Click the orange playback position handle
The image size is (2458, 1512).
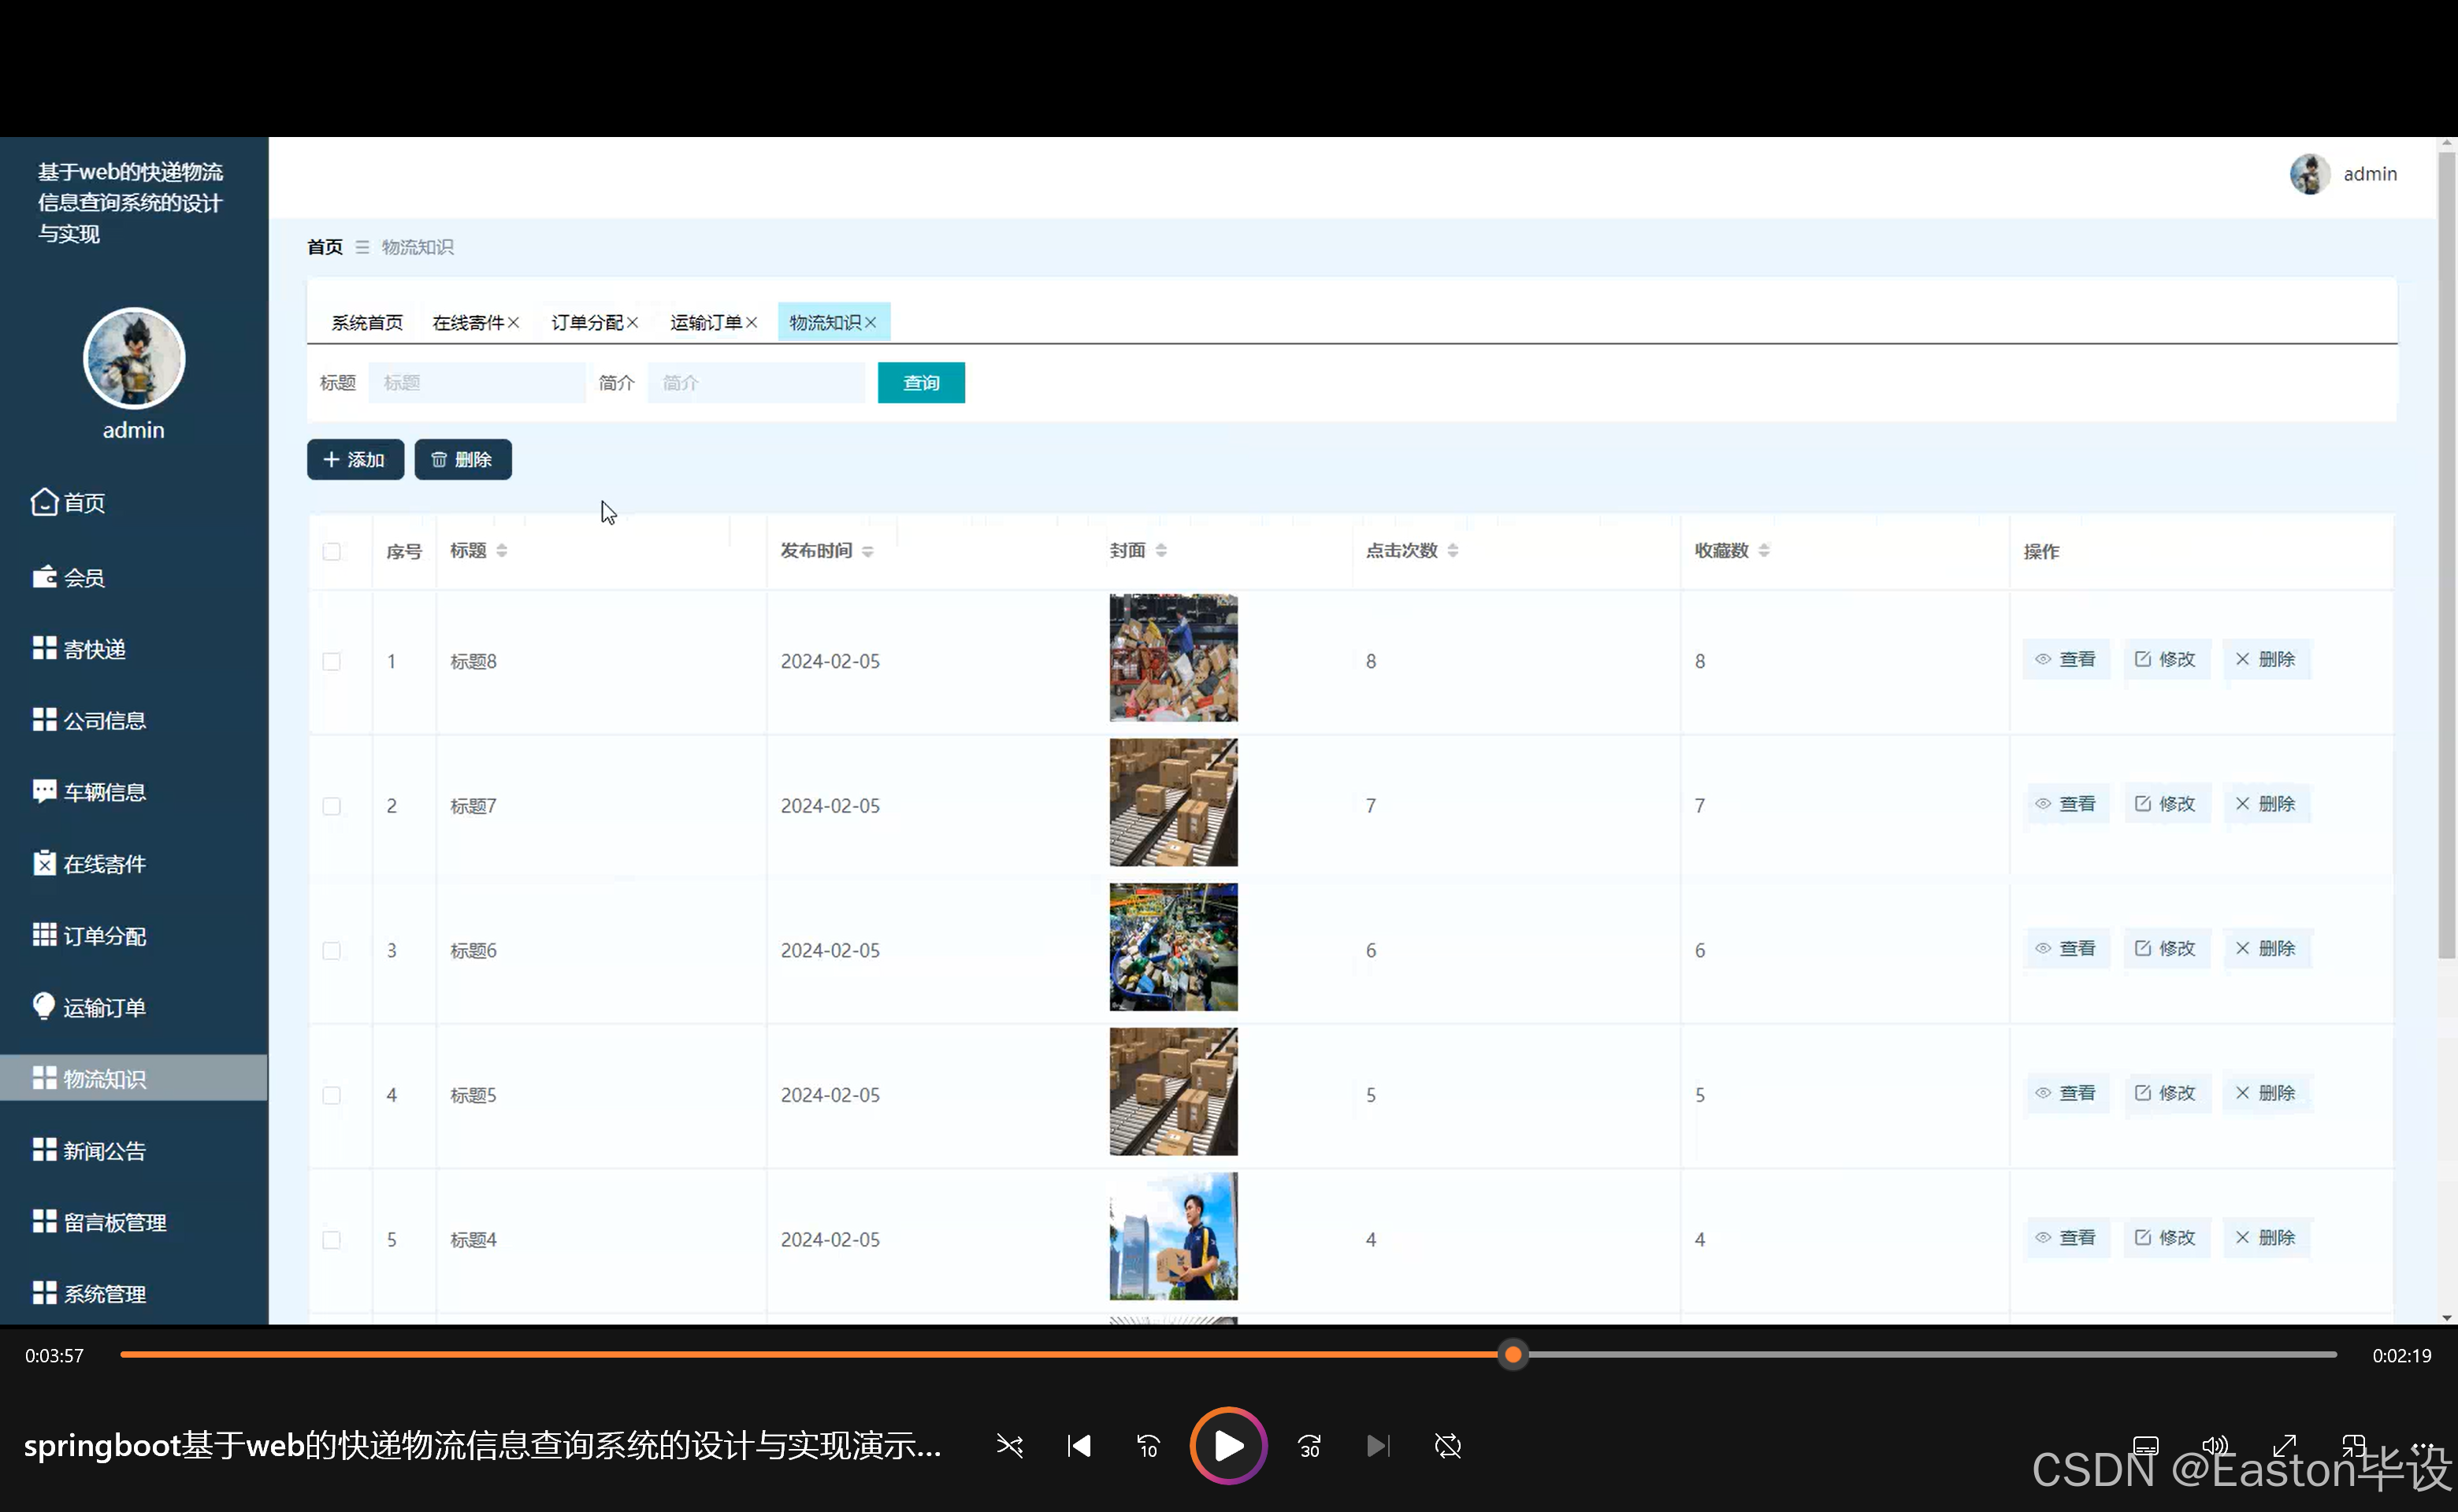pos(1513,1355)
